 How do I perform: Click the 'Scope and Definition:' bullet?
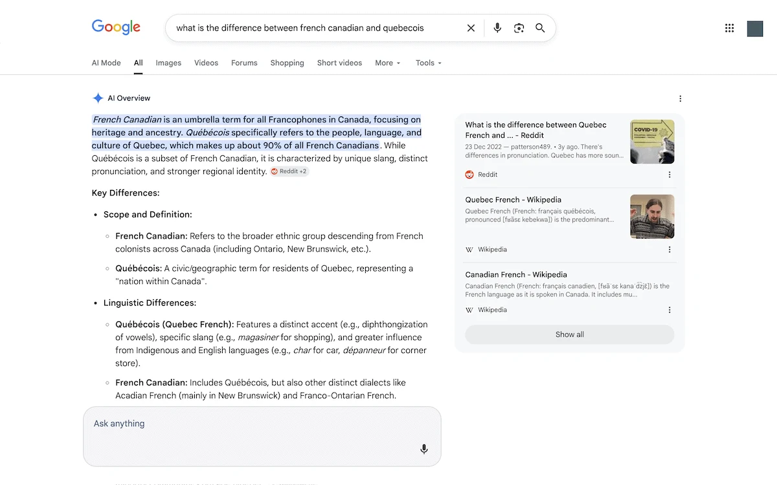pos(148,215)
